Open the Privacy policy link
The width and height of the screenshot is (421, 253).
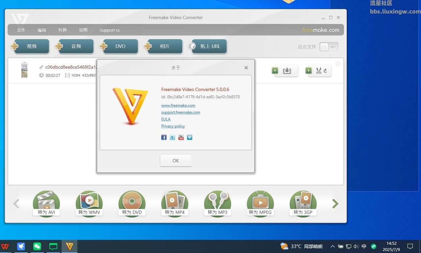coord(173,126)
